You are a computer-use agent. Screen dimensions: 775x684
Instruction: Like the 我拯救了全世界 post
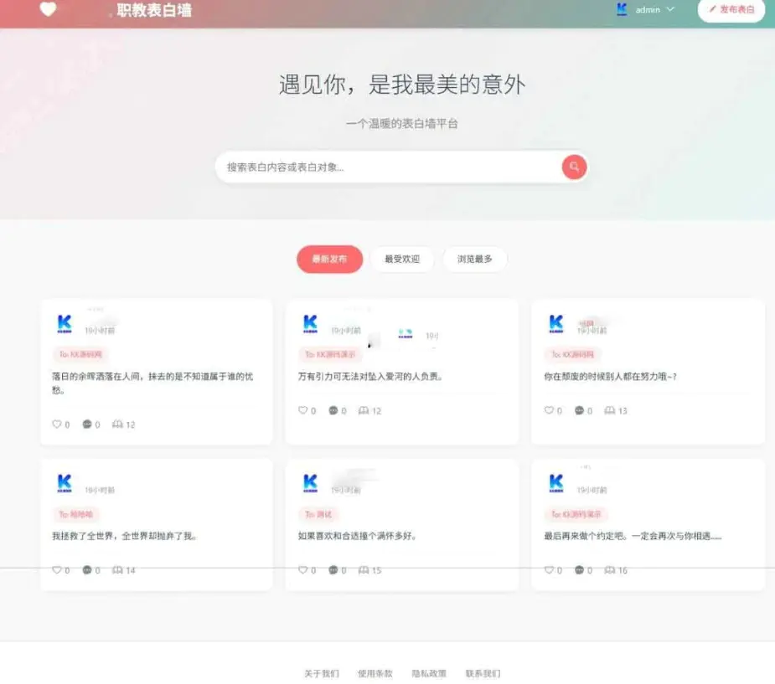click(x=56, y=570)
